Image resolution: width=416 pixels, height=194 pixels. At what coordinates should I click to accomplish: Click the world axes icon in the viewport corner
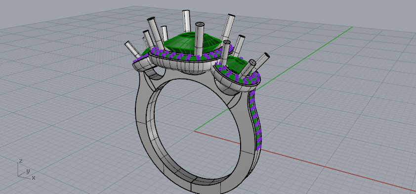[x=26, y=170]
